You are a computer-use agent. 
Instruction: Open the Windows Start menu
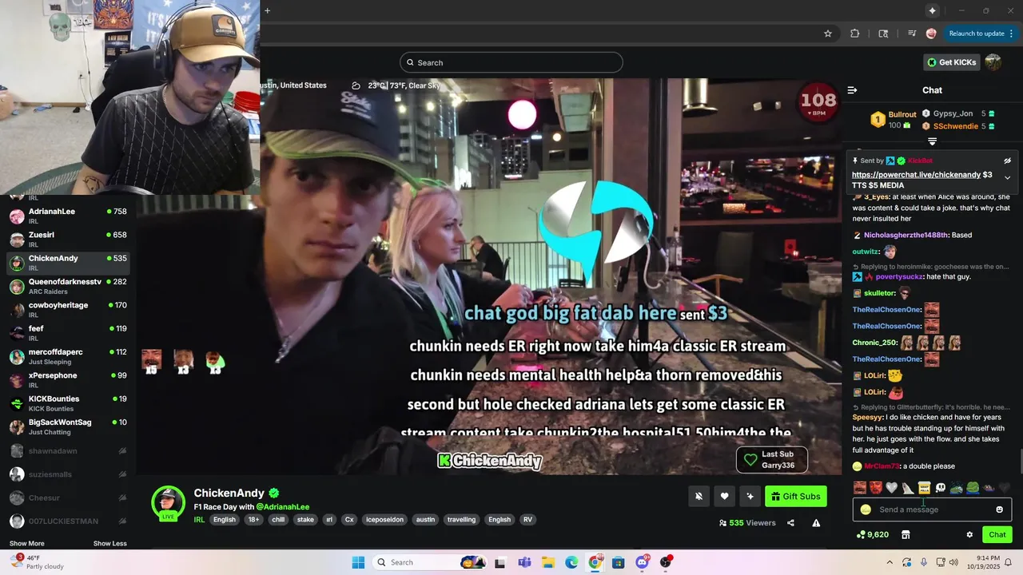(x=358, y=562)
